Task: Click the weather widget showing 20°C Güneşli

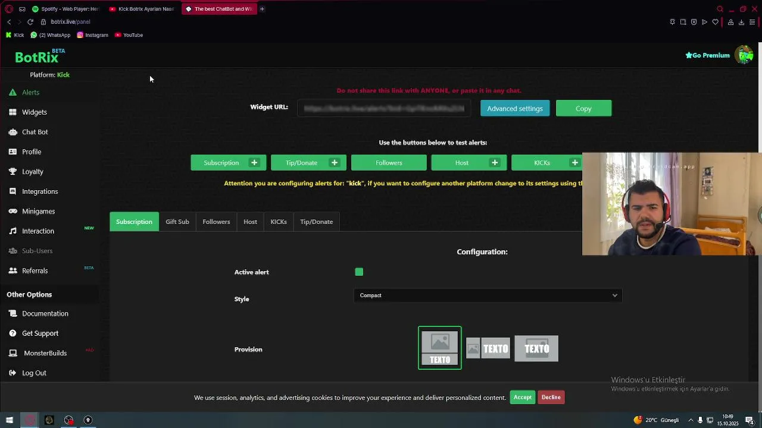Action: click(657, 420)
